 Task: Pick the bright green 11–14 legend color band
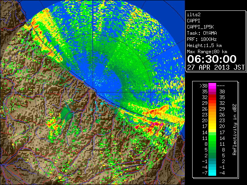tap(212, 138)
